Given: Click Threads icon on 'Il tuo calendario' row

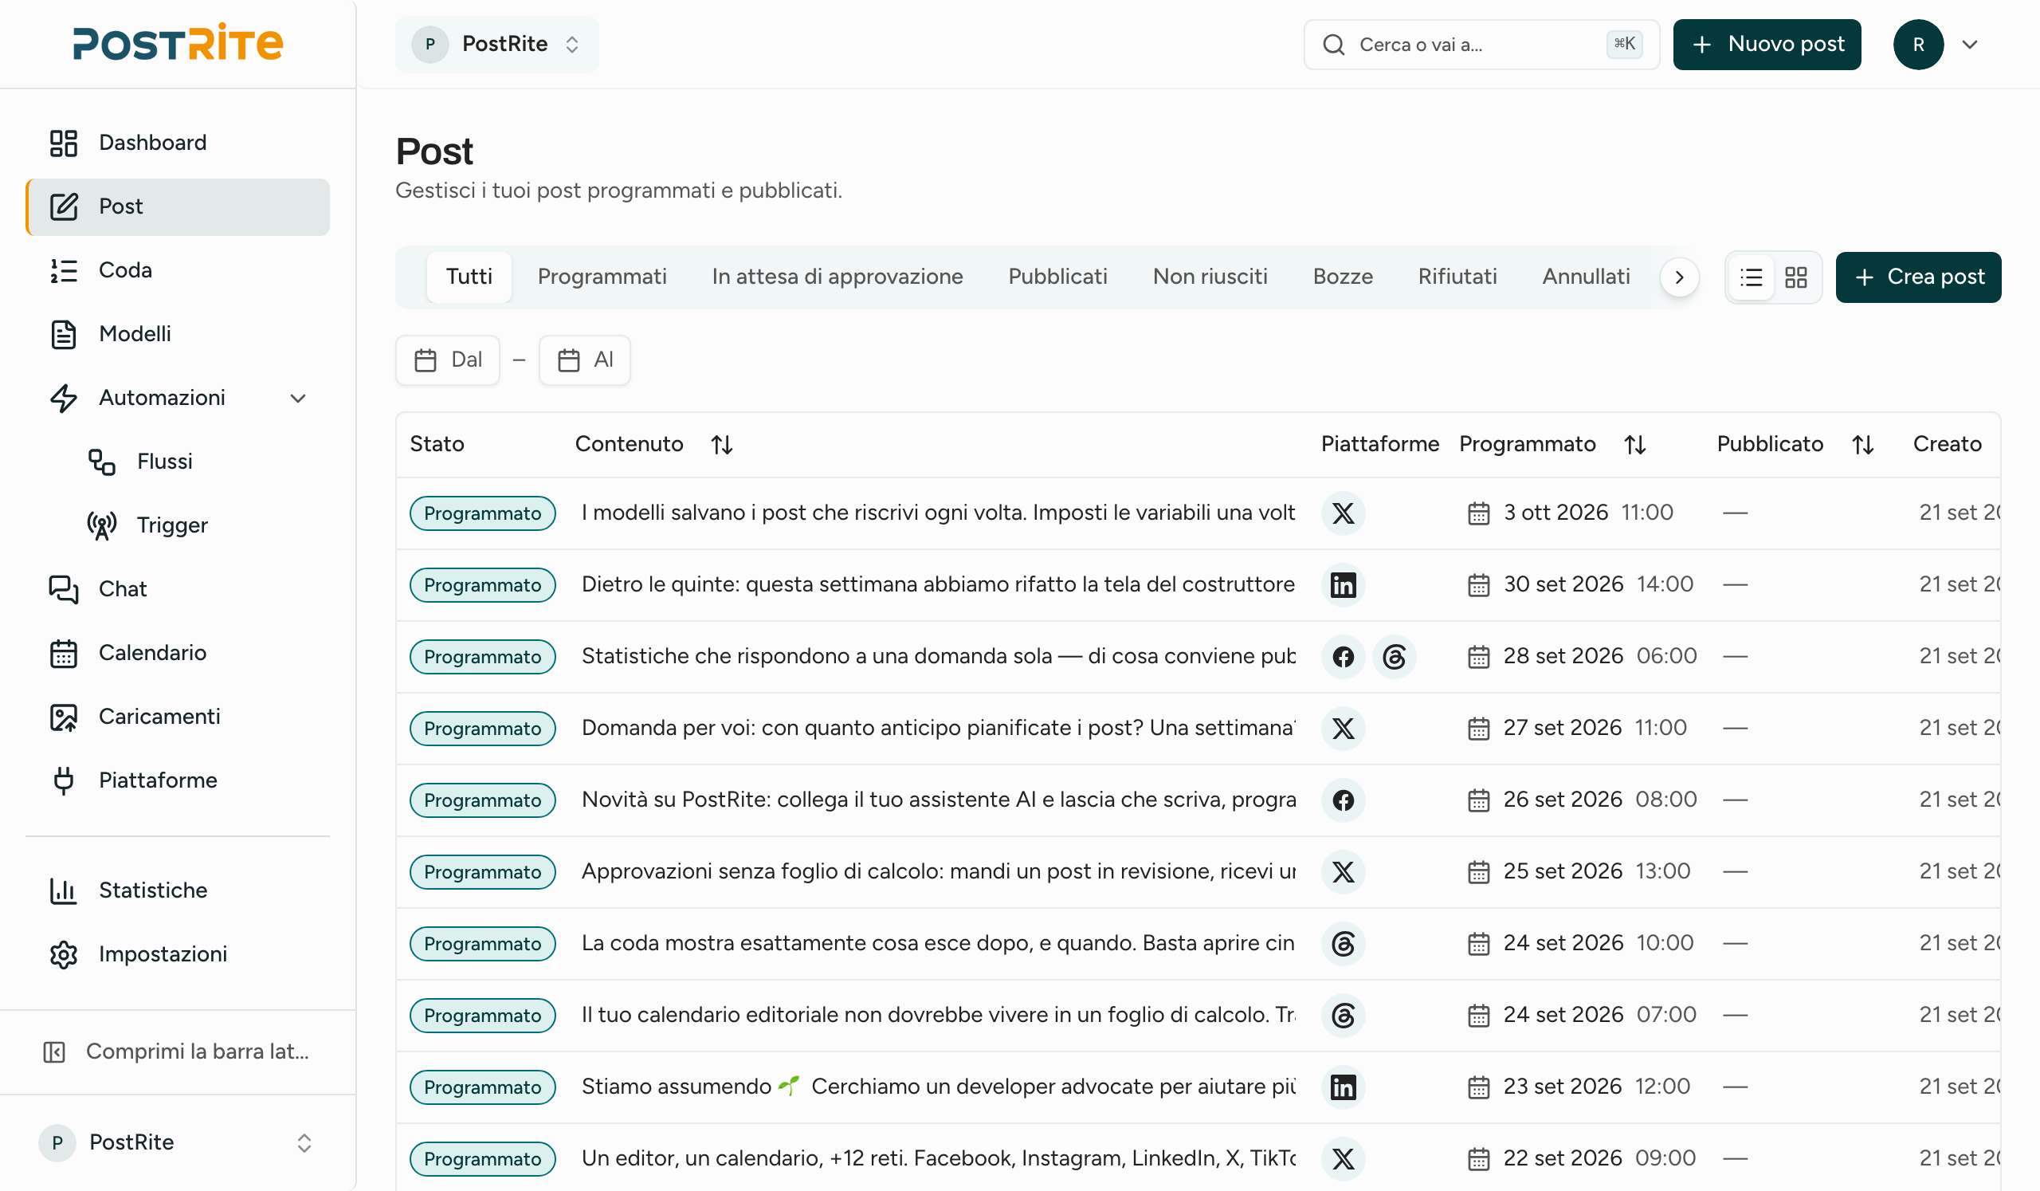Looking at the screenshot, I should point(1343,1016).
